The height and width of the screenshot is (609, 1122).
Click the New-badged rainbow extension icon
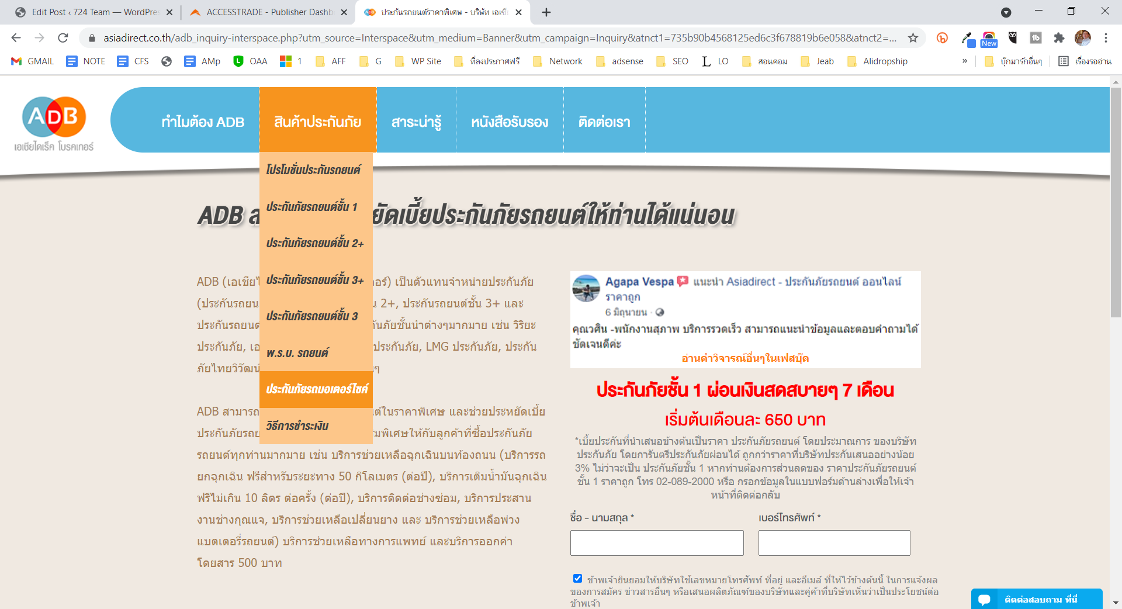(989, 39)
